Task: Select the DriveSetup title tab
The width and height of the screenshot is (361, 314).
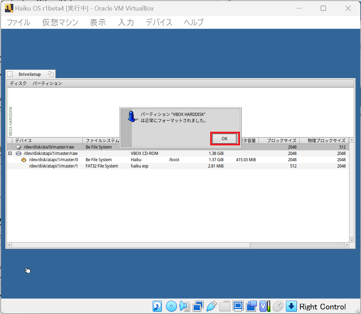Action: [30, 74]
